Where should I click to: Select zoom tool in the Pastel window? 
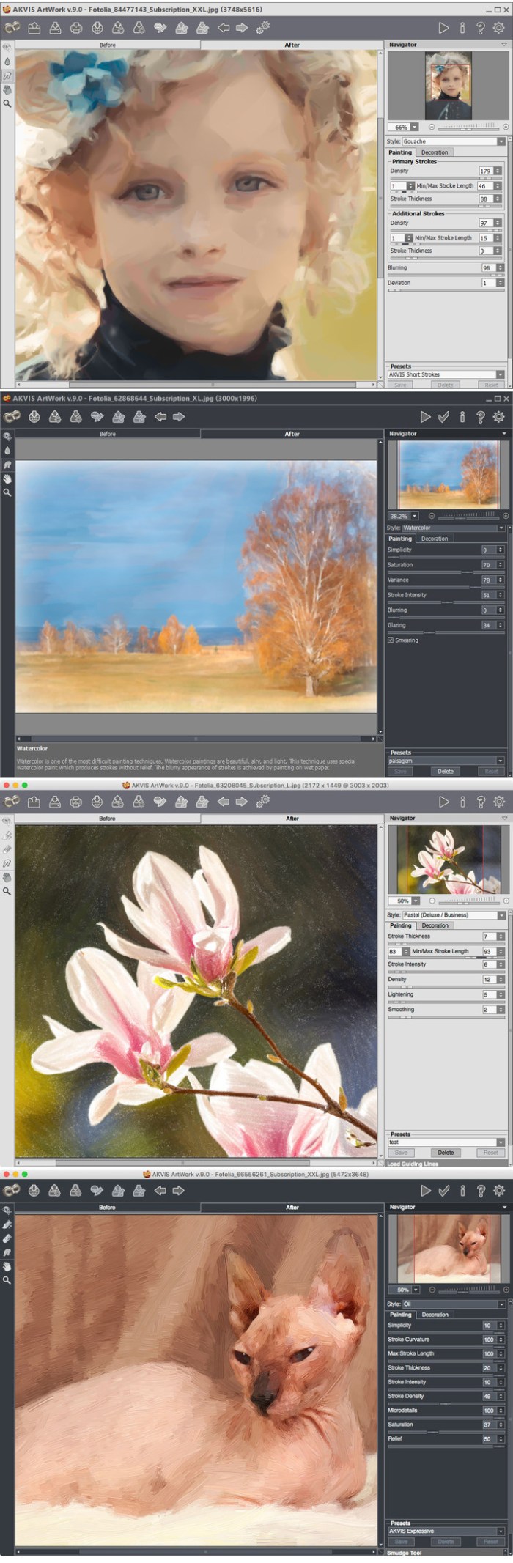point(7,891)
